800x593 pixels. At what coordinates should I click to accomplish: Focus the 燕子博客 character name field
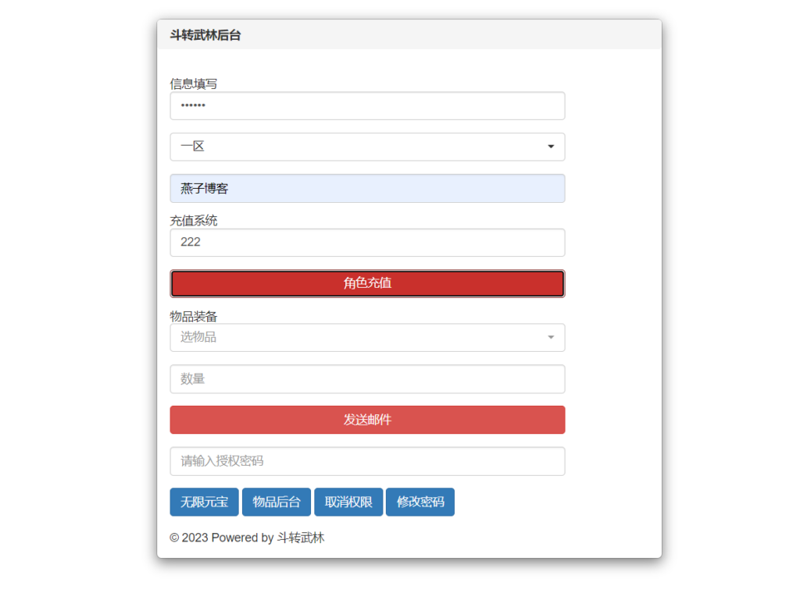coord(367,189)
